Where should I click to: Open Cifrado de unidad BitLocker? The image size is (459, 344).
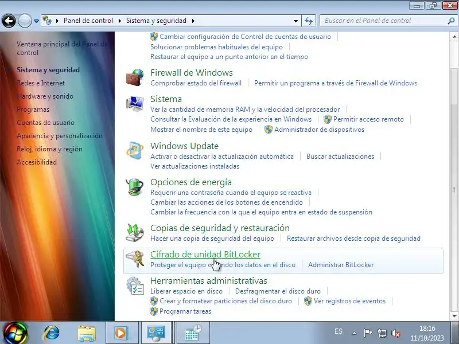click(205, 254)
